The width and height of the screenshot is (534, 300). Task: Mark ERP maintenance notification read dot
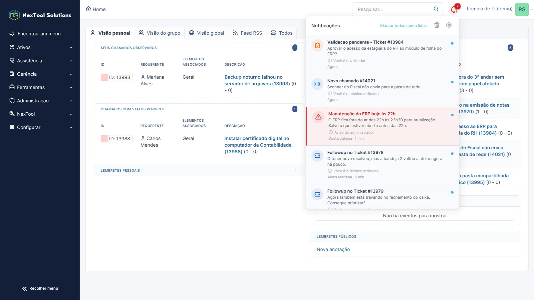pos(452,115)
